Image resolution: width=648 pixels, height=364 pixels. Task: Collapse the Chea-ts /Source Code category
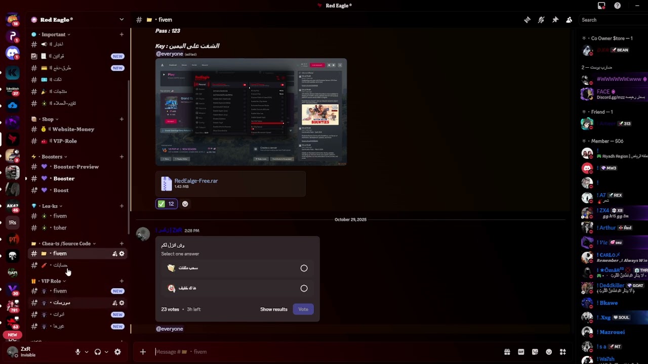[x=66, y=244]
